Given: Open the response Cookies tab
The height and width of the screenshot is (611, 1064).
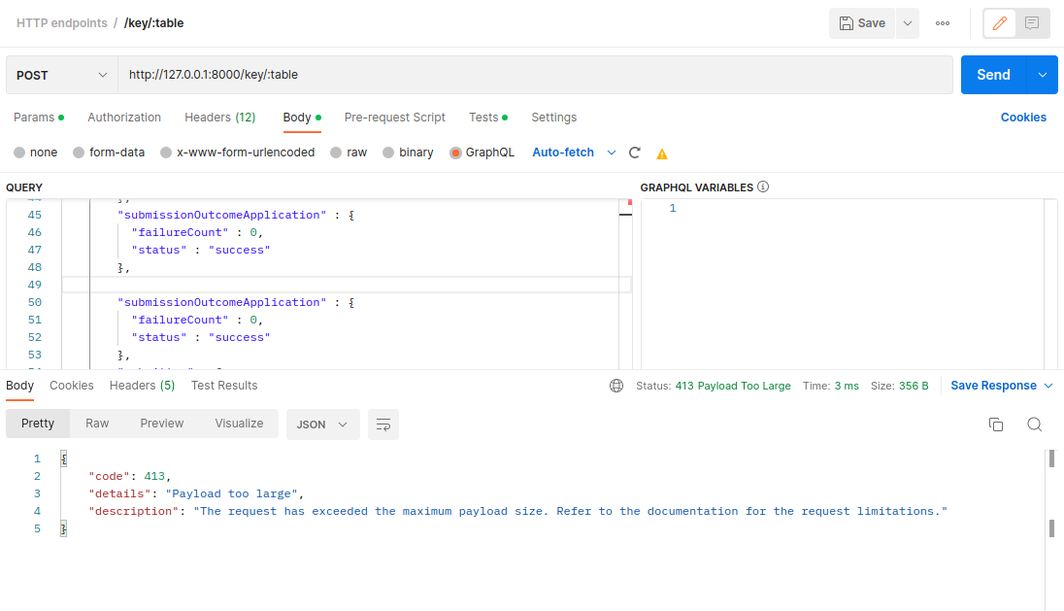Looking at the screenshot, I should pos(71,386).
